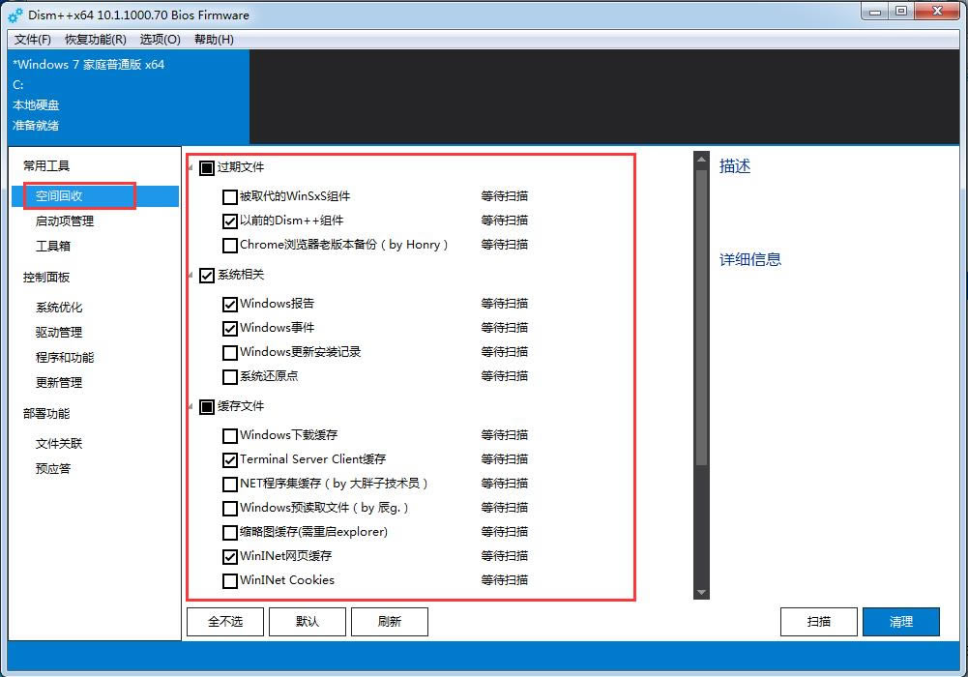Open the 选项(O) menu
The image size is (968, 677).
pyautogui.click(x=160, y=40)
